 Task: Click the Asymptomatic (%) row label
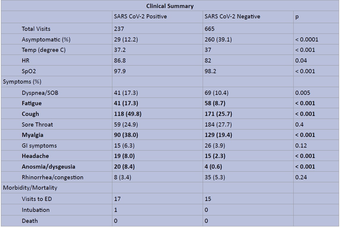pyautogui.click(x=46, y=39)
